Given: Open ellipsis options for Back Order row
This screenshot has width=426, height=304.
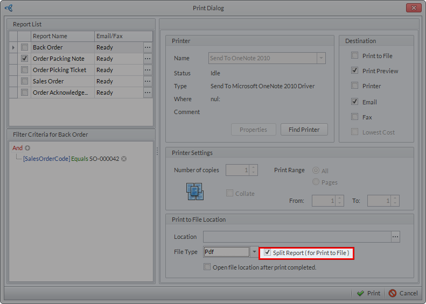Looking at the screenshot, I should 148,47.
